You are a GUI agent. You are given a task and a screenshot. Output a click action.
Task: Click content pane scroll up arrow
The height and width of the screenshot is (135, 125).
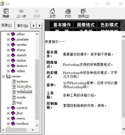pos(123,37)
